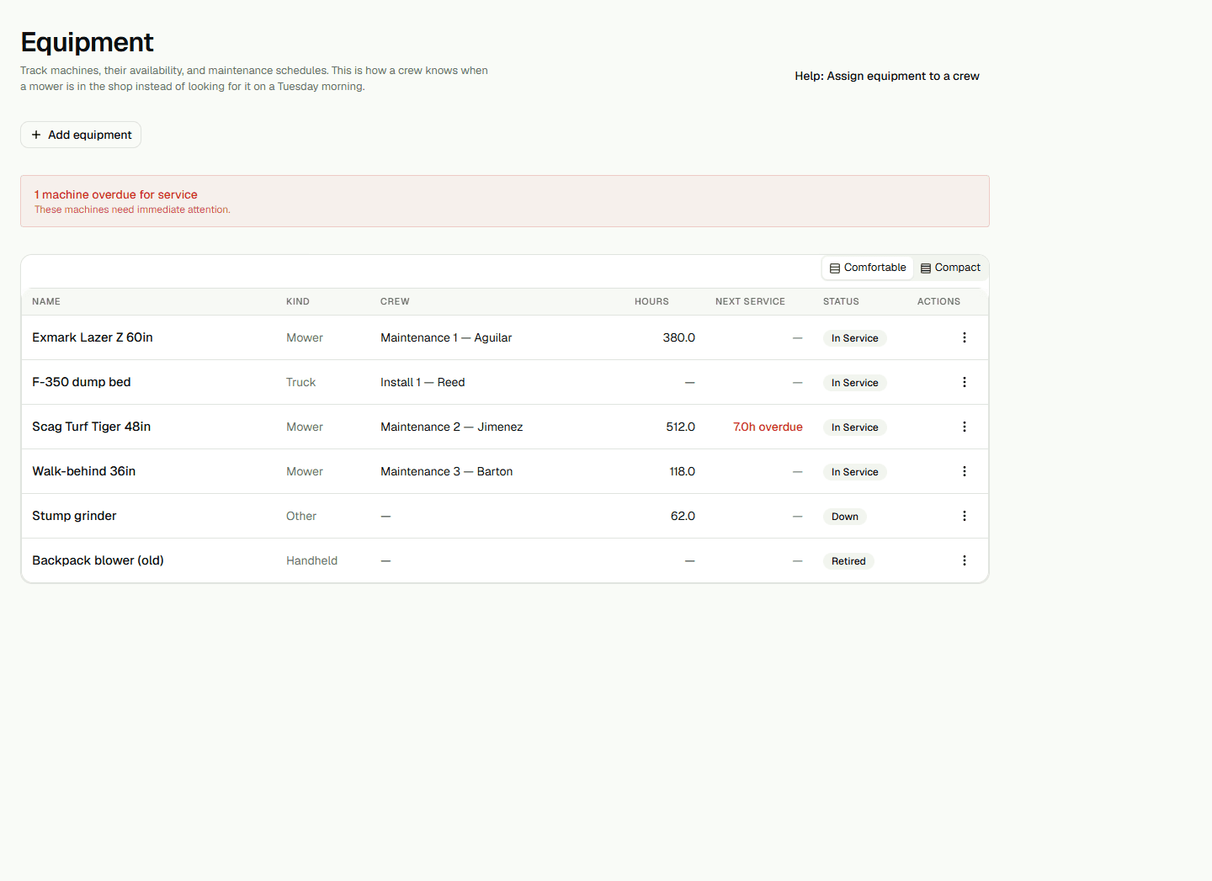The height and width of the screenshot is (881, 1212).
Task: Click the Retired status badge
Action: coord(848,561)
